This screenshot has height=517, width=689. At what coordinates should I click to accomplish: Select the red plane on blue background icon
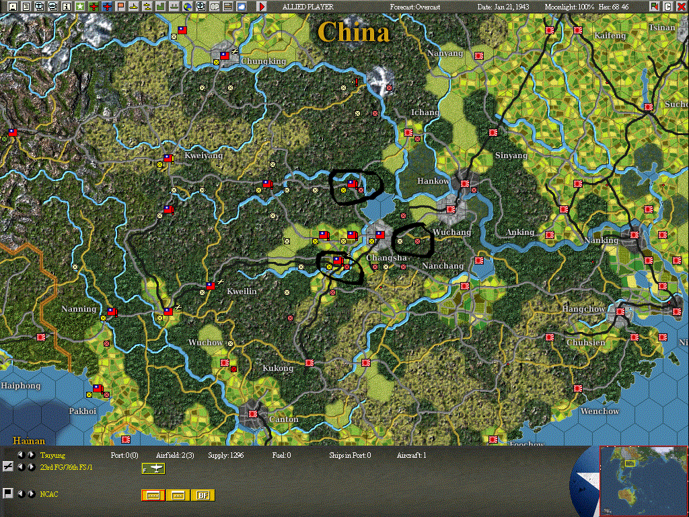107,6
